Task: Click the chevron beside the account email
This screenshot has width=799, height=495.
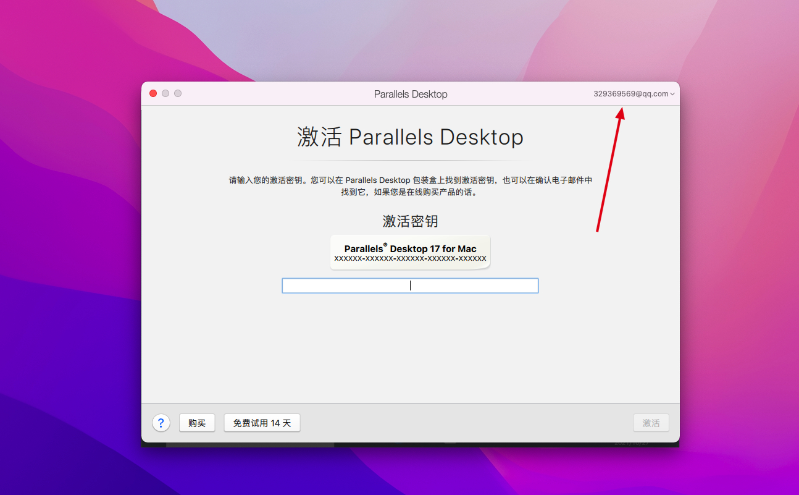Action: tap(672, 95)
